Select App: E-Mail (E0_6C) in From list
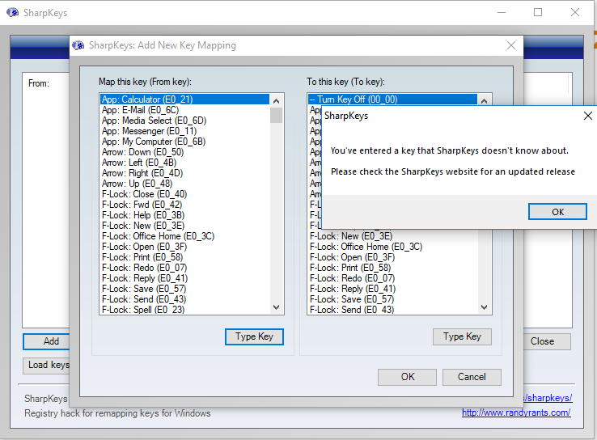 (184, 110)
